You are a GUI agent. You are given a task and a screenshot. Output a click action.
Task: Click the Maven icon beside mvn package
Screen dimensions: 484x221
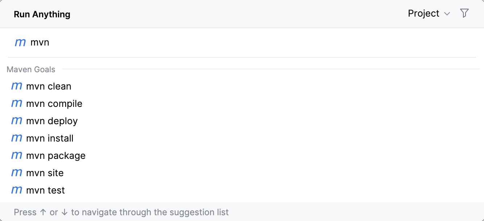pyautogui.click(x=17, y=156)
